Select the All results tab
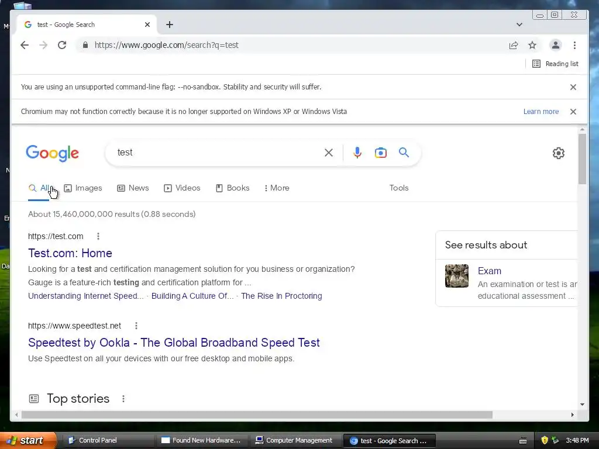599x449 pixels. pos(39,188)
